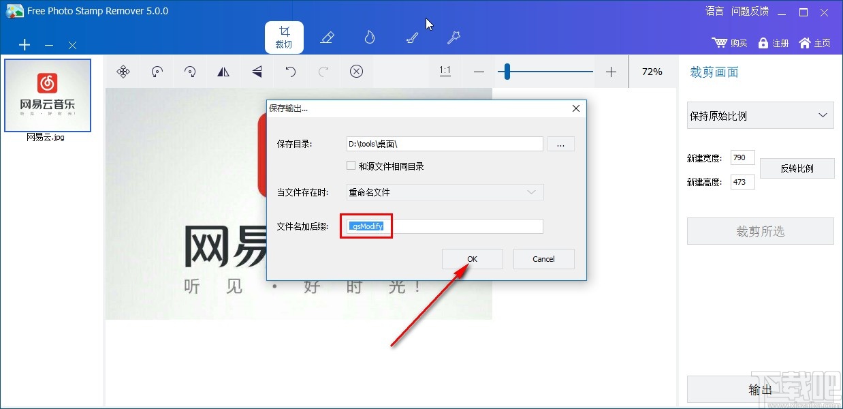Image resolution: width=843 pixels, height=409 pixels.
Task: Open the 保持原始比例 dropdown
Action: click(x=760, y=115)
